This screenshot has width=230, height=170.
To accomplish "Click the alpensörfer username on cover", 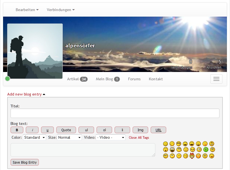I will pos(80,46).
